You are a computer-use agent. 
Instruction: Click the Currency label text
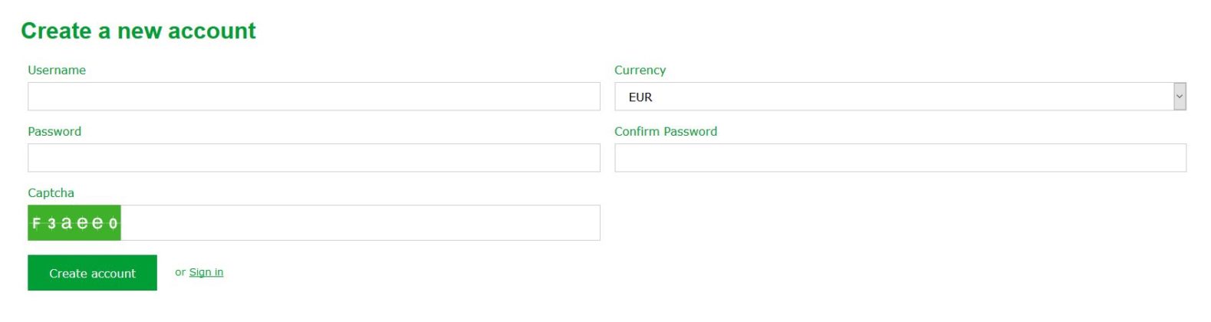pyautogui.click(x=640, y=70)
